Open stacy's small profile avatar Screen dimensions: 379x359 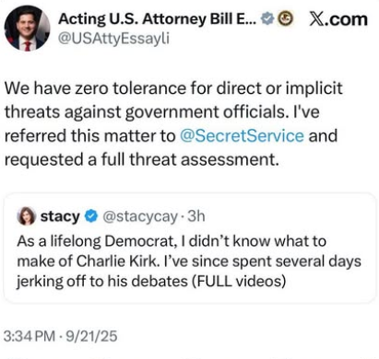(x=27, y=216)
